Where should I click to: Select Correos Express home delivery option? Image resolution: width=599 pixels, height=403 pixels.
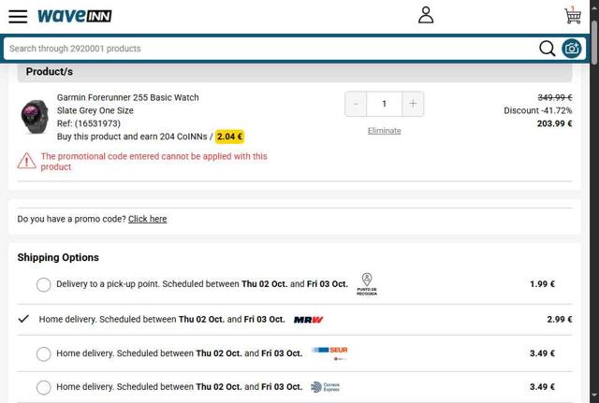click(x=44, y=387)
